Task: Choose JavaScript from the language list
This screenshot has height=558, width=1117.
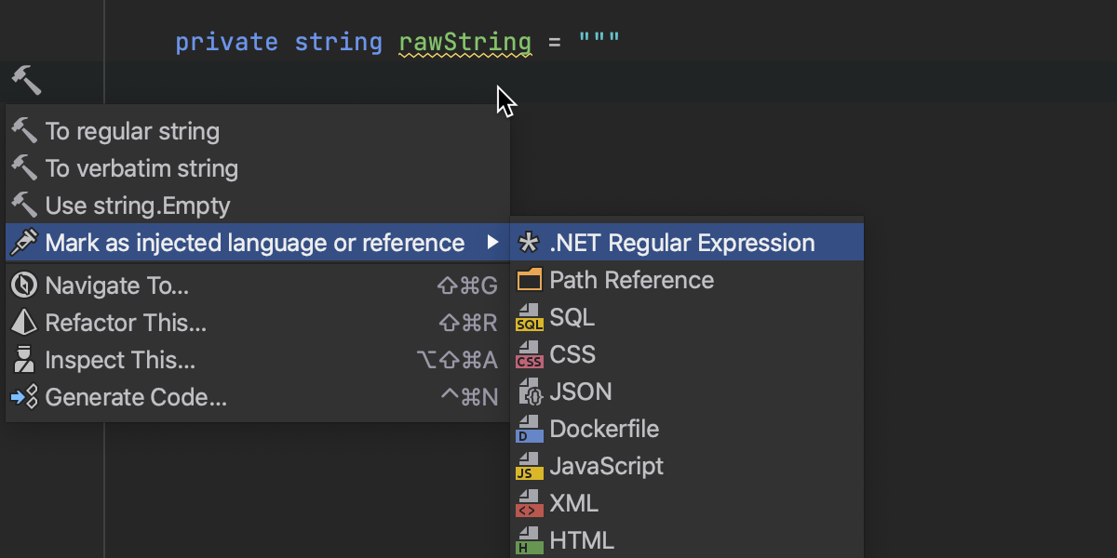Action: 606,466
